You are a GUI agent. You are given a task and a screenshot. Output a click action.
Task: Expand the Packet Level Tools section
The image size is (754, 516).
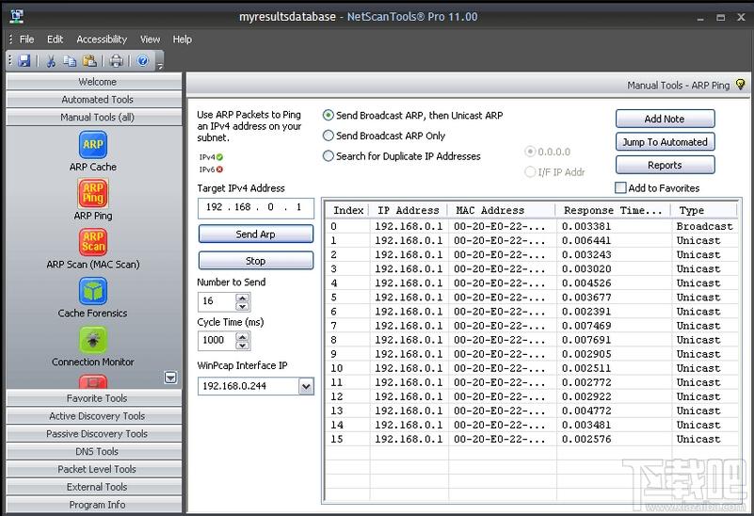pos(94,469)
